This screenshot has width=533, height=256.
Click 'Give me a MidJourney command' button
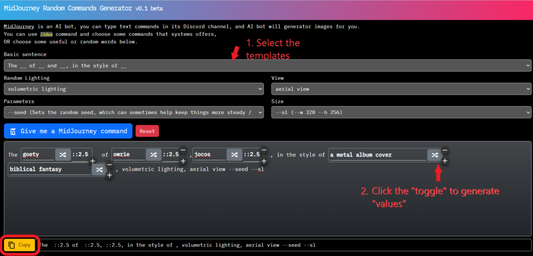(68, 131)
